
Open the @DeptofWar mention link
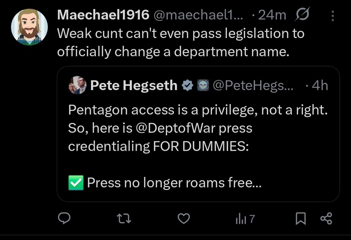click(175, 128)
